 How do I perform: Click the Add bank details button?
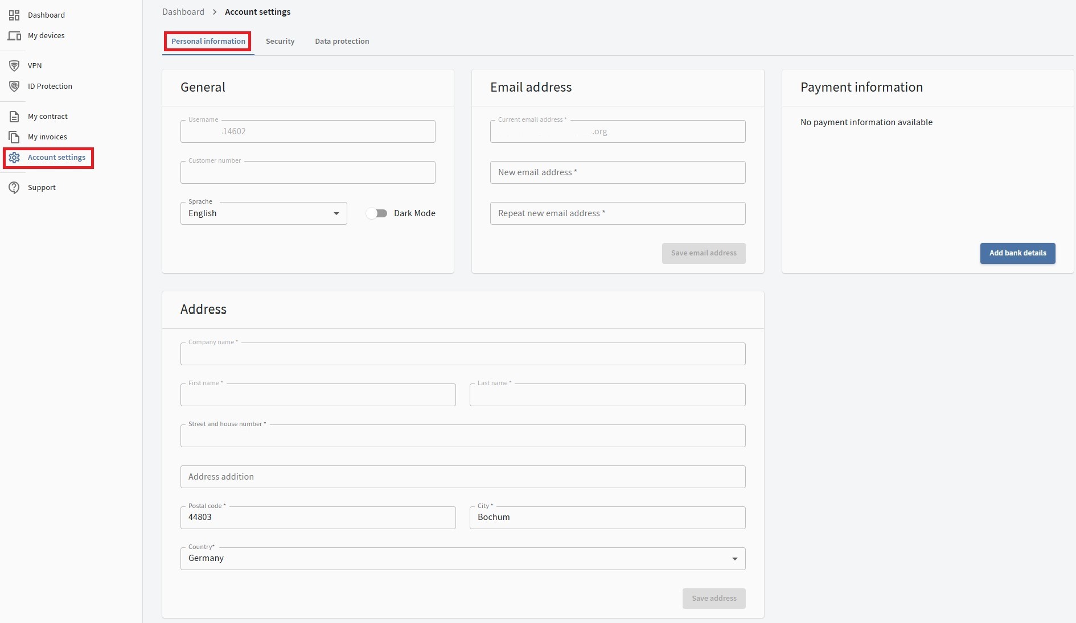click(x=1017, y=253)
